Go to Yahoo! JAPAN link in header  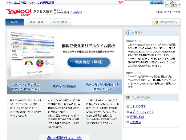163,12
